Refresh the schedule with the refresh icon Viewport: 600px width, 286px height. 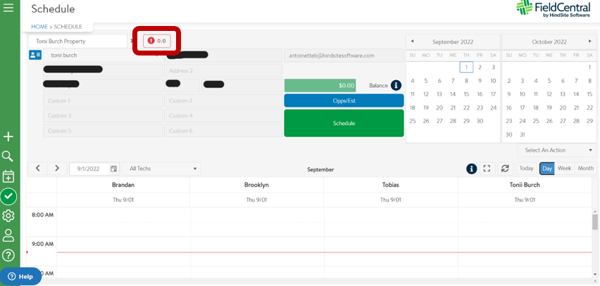(x=504, y=169)
